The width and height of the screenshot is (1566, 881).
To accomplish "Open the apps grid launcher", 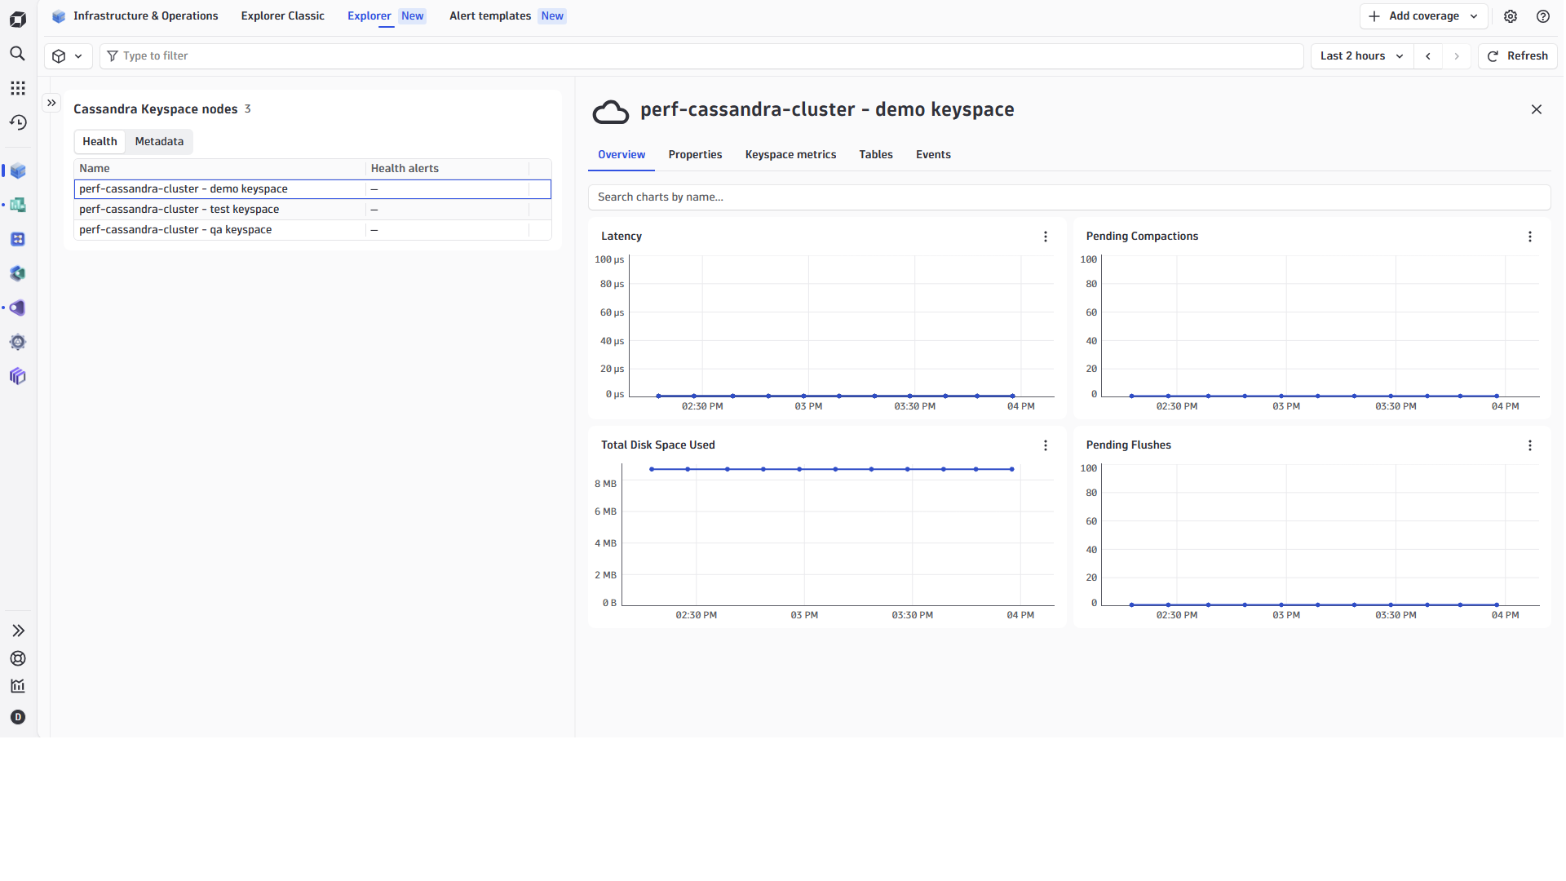I will 18,88.
